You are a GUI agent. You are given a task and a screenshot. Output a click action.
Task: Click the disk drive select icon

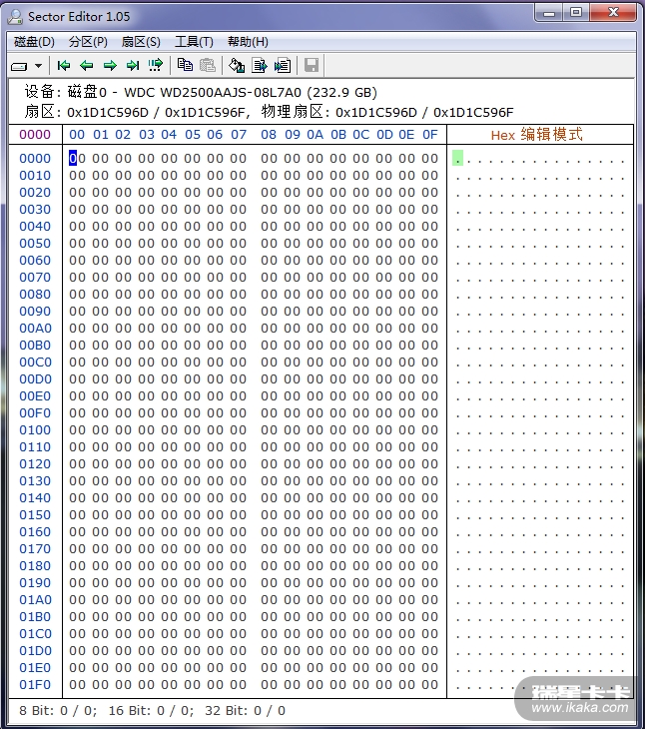click(19, 66)
